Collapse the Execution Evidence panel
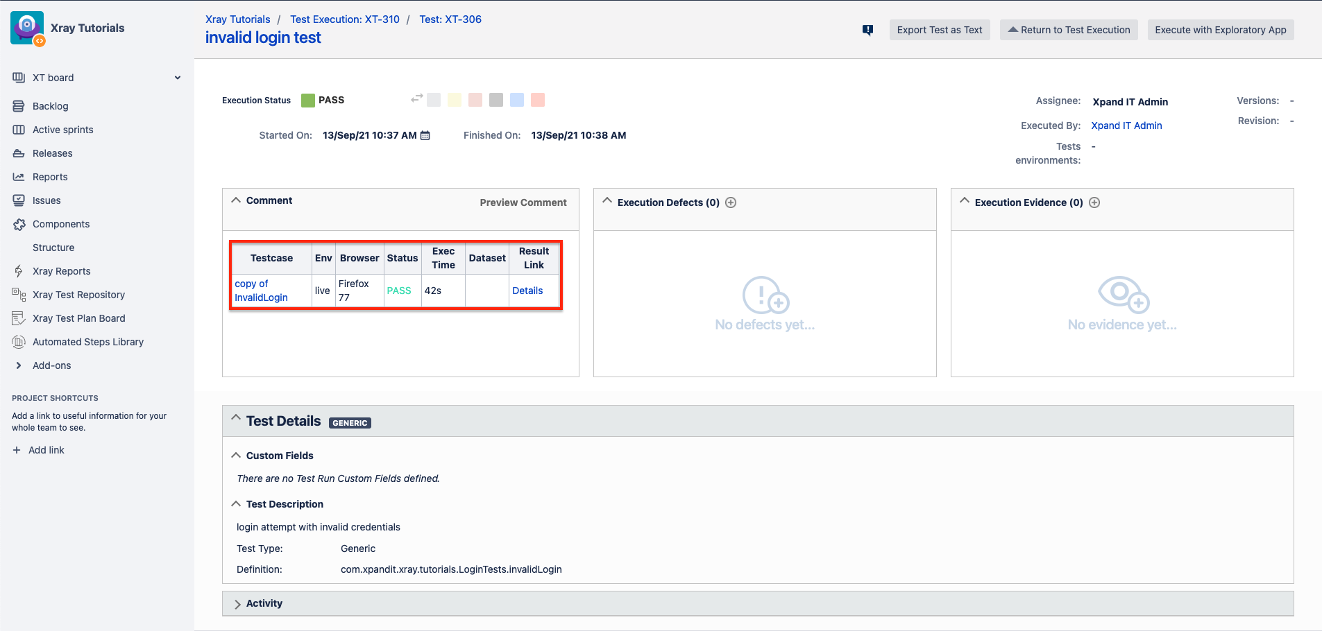 pyautogui.click(x=965, y=201)
